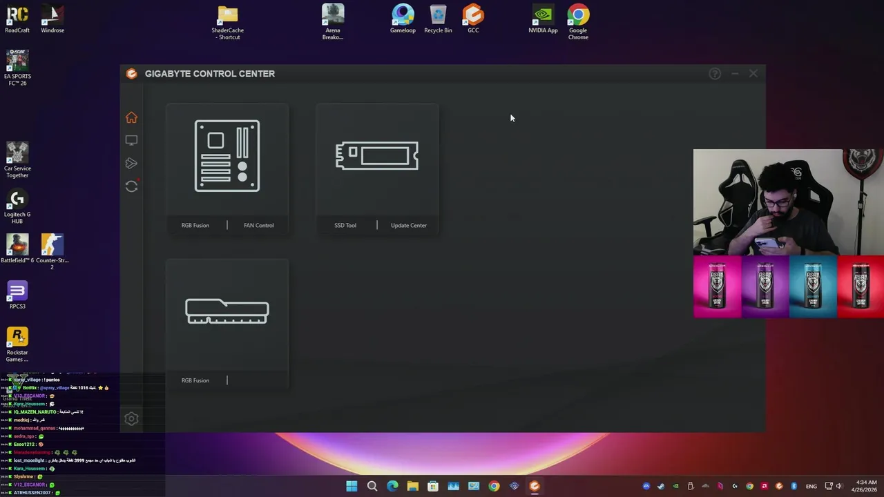Open the Home icon in Gigabyte sidebar

[x=131, y=117]
